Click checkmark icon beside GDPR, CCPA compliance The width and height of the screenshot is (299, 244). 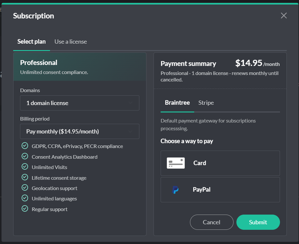25,146
